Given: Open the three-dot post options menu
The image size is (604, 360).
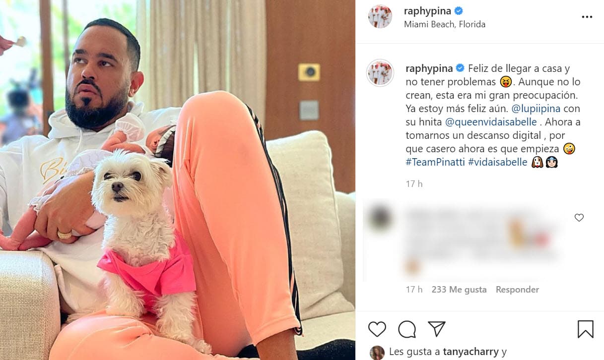Looking at the screenshot, I should click(587, 17).
